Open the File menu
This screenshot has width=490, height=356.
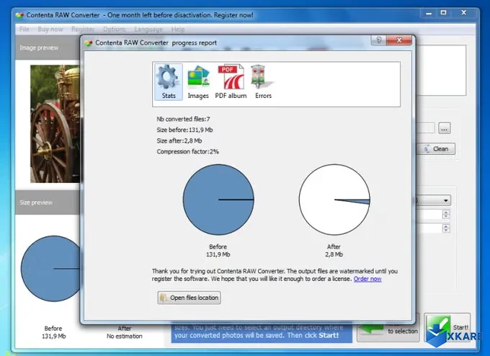pos(24,30)
